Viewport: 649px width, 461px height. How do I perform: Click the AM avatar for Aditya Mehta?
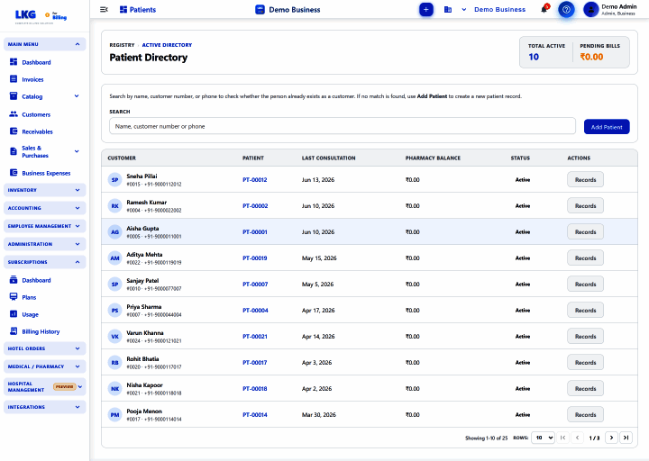click(114, 258)
